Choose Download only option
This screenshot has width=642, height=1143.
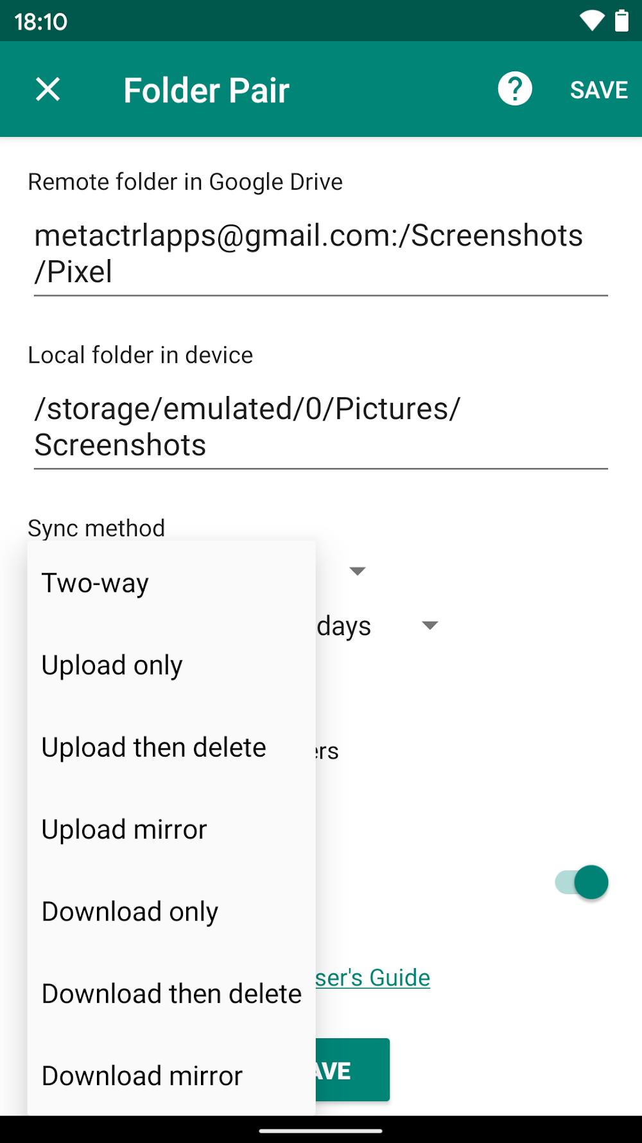coord(130,912)
